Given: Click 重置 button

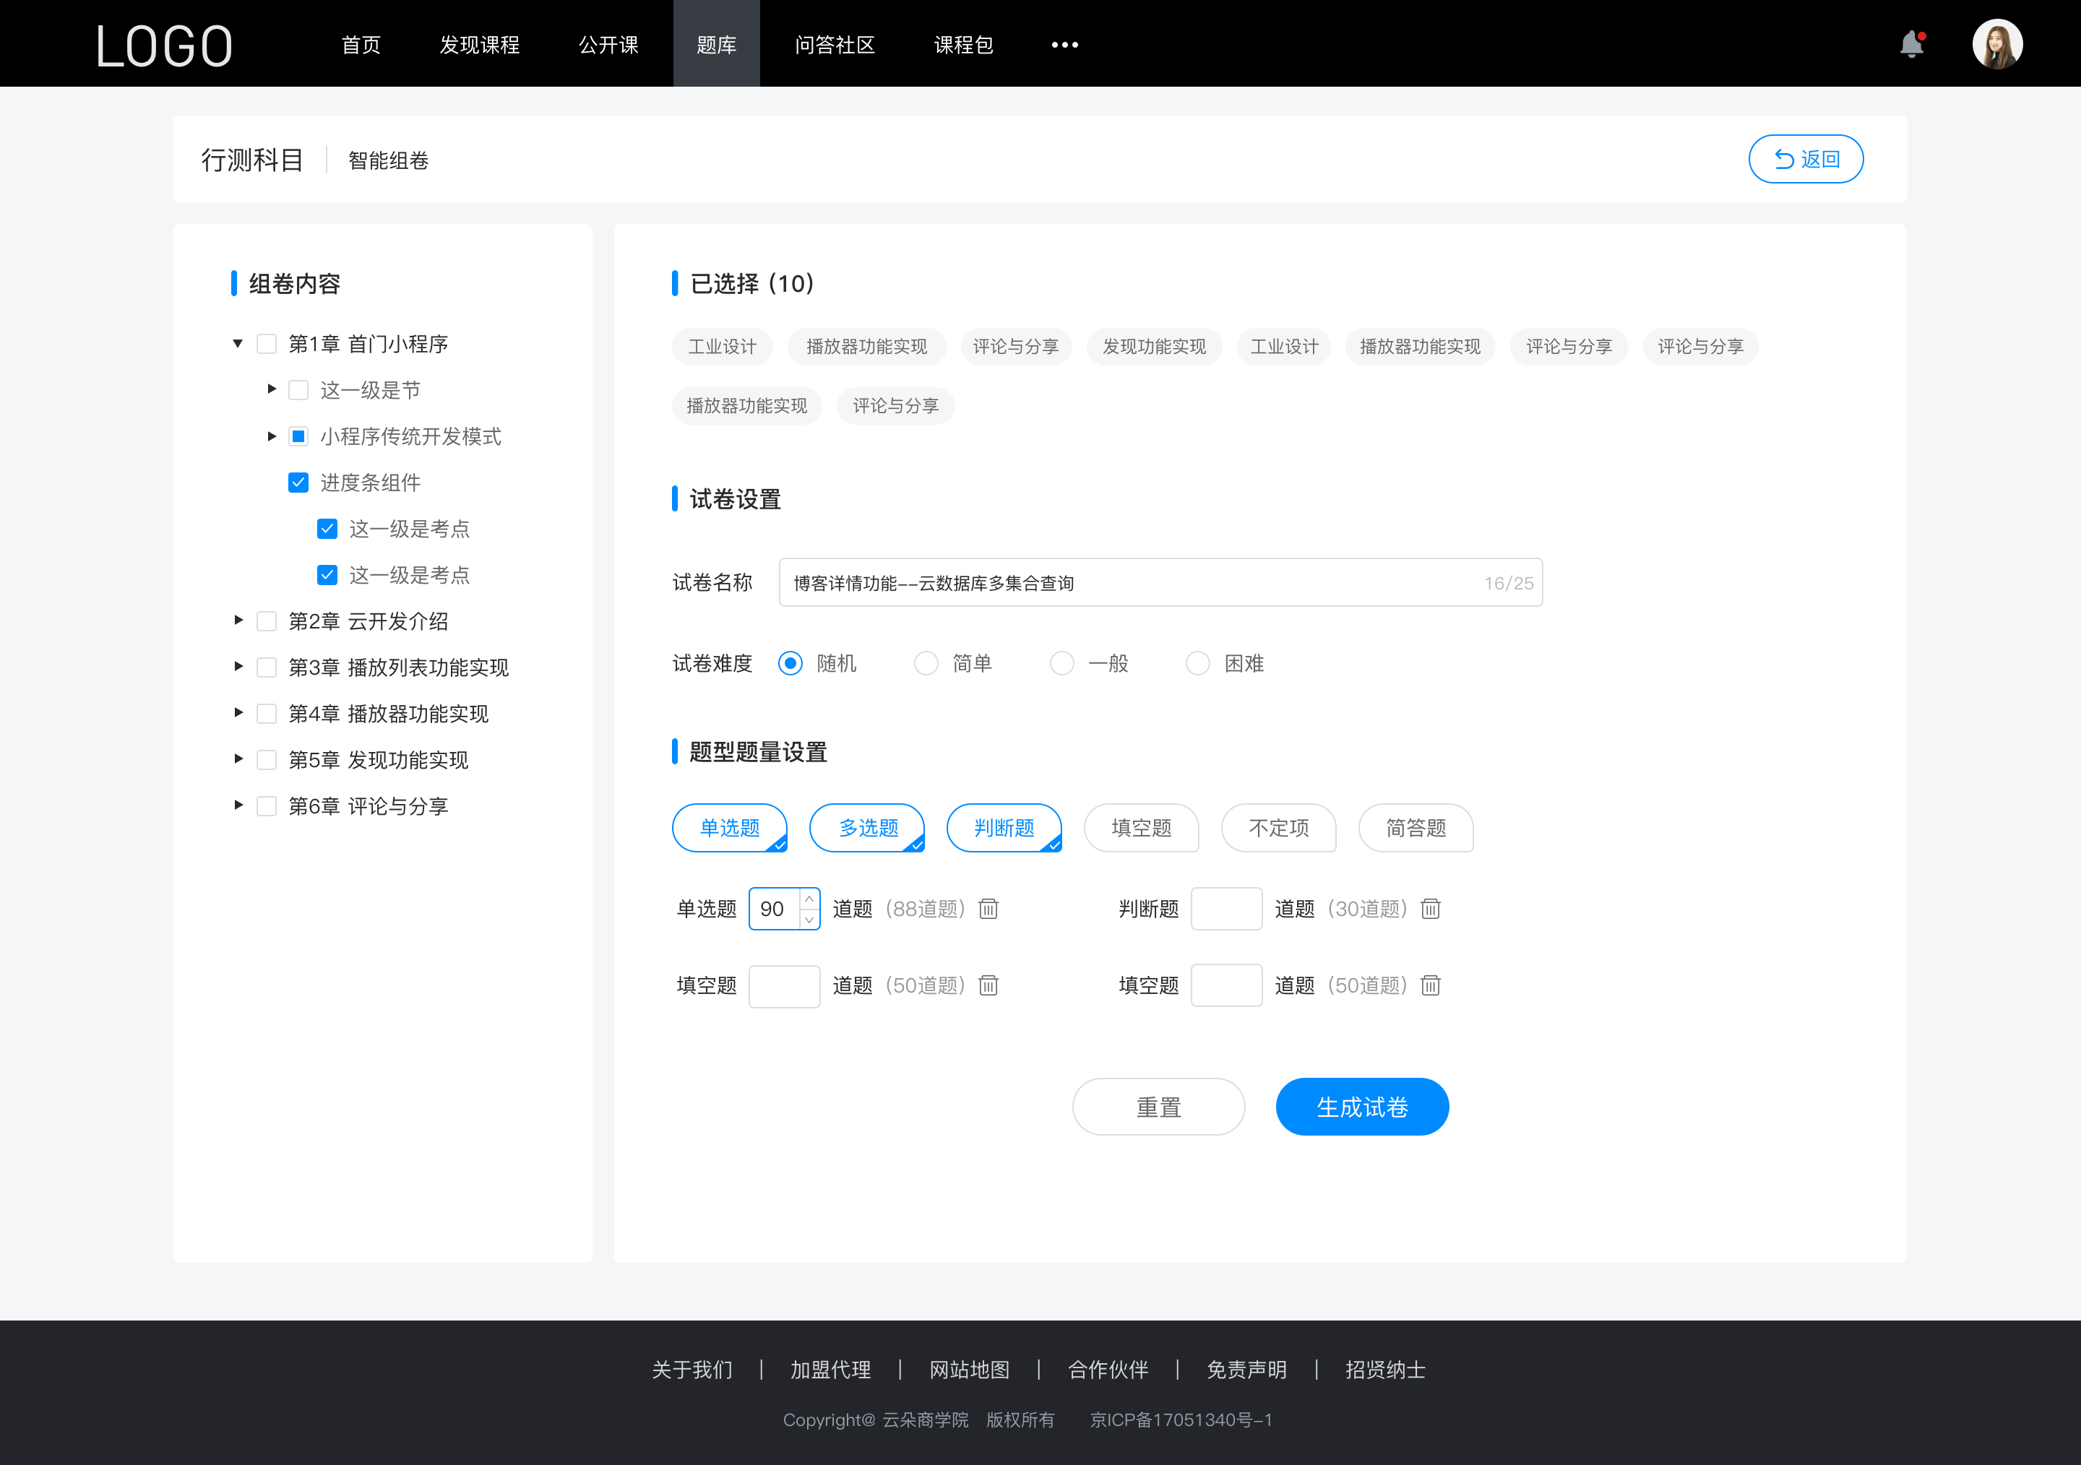Looking at the screenshot, I should coord(1158,1105).
